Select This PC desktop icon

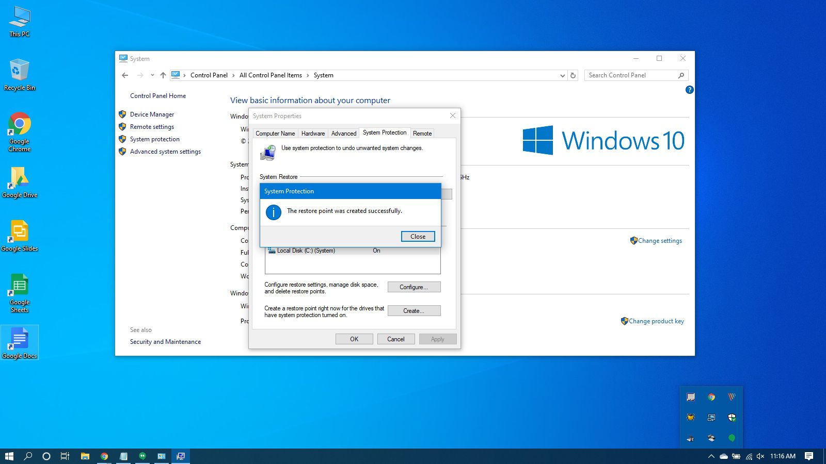pyautogui.click(x=20, y=22)
